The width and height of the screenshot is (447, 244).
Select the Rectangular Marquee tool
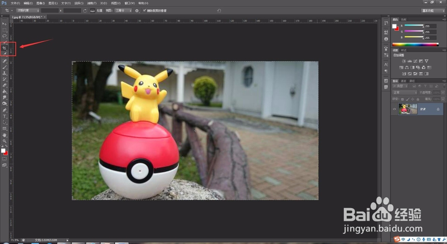[x=4, y=30]
